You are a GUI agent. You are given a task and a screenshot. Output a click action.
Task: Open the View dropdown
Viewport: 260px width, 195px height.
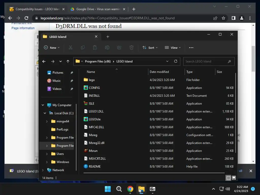click(x=173, y=47)
